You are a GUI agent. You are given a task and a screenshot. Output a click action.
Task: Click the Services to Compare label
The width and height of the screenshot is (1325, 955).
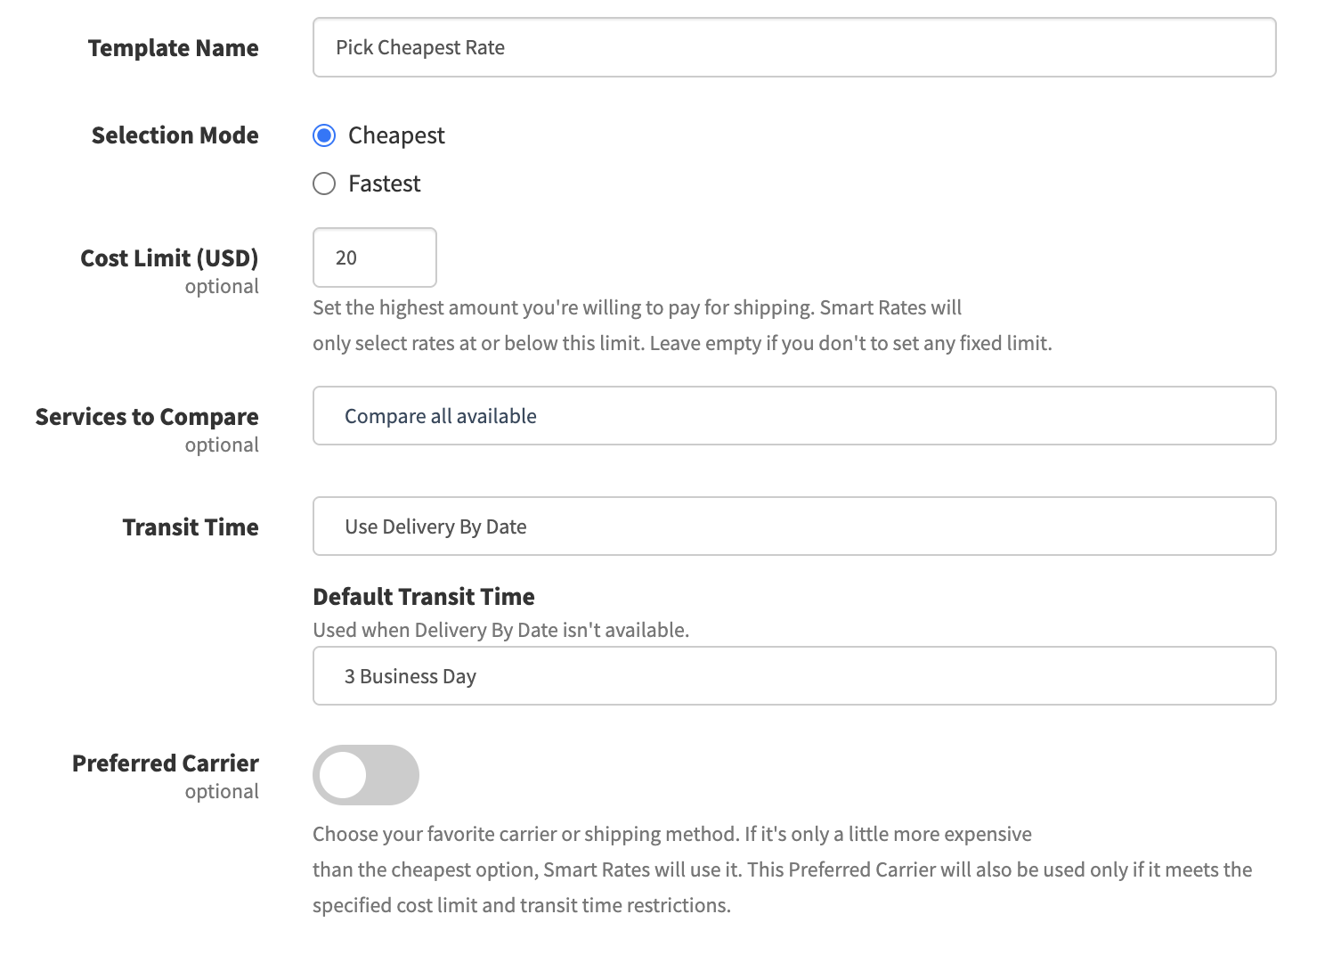click(147, 417)
